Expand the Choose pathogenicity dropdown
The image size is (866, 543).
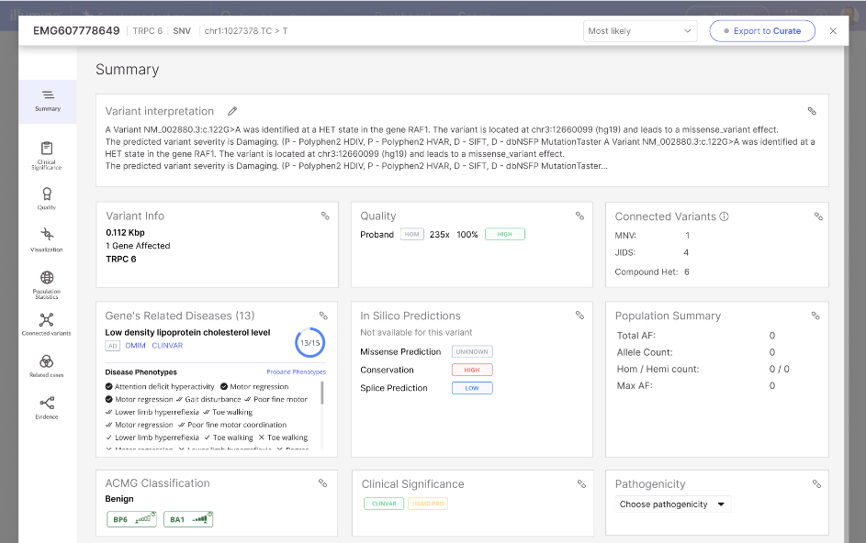(672, 504)
